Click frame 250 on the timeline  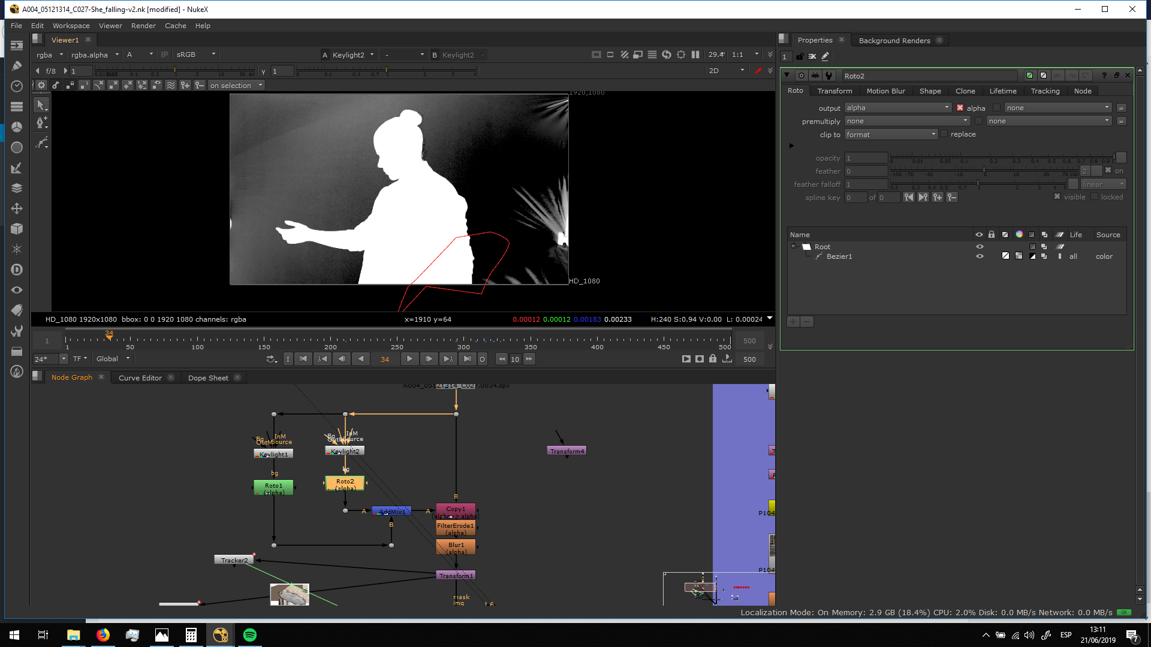(x=397, y=340)
